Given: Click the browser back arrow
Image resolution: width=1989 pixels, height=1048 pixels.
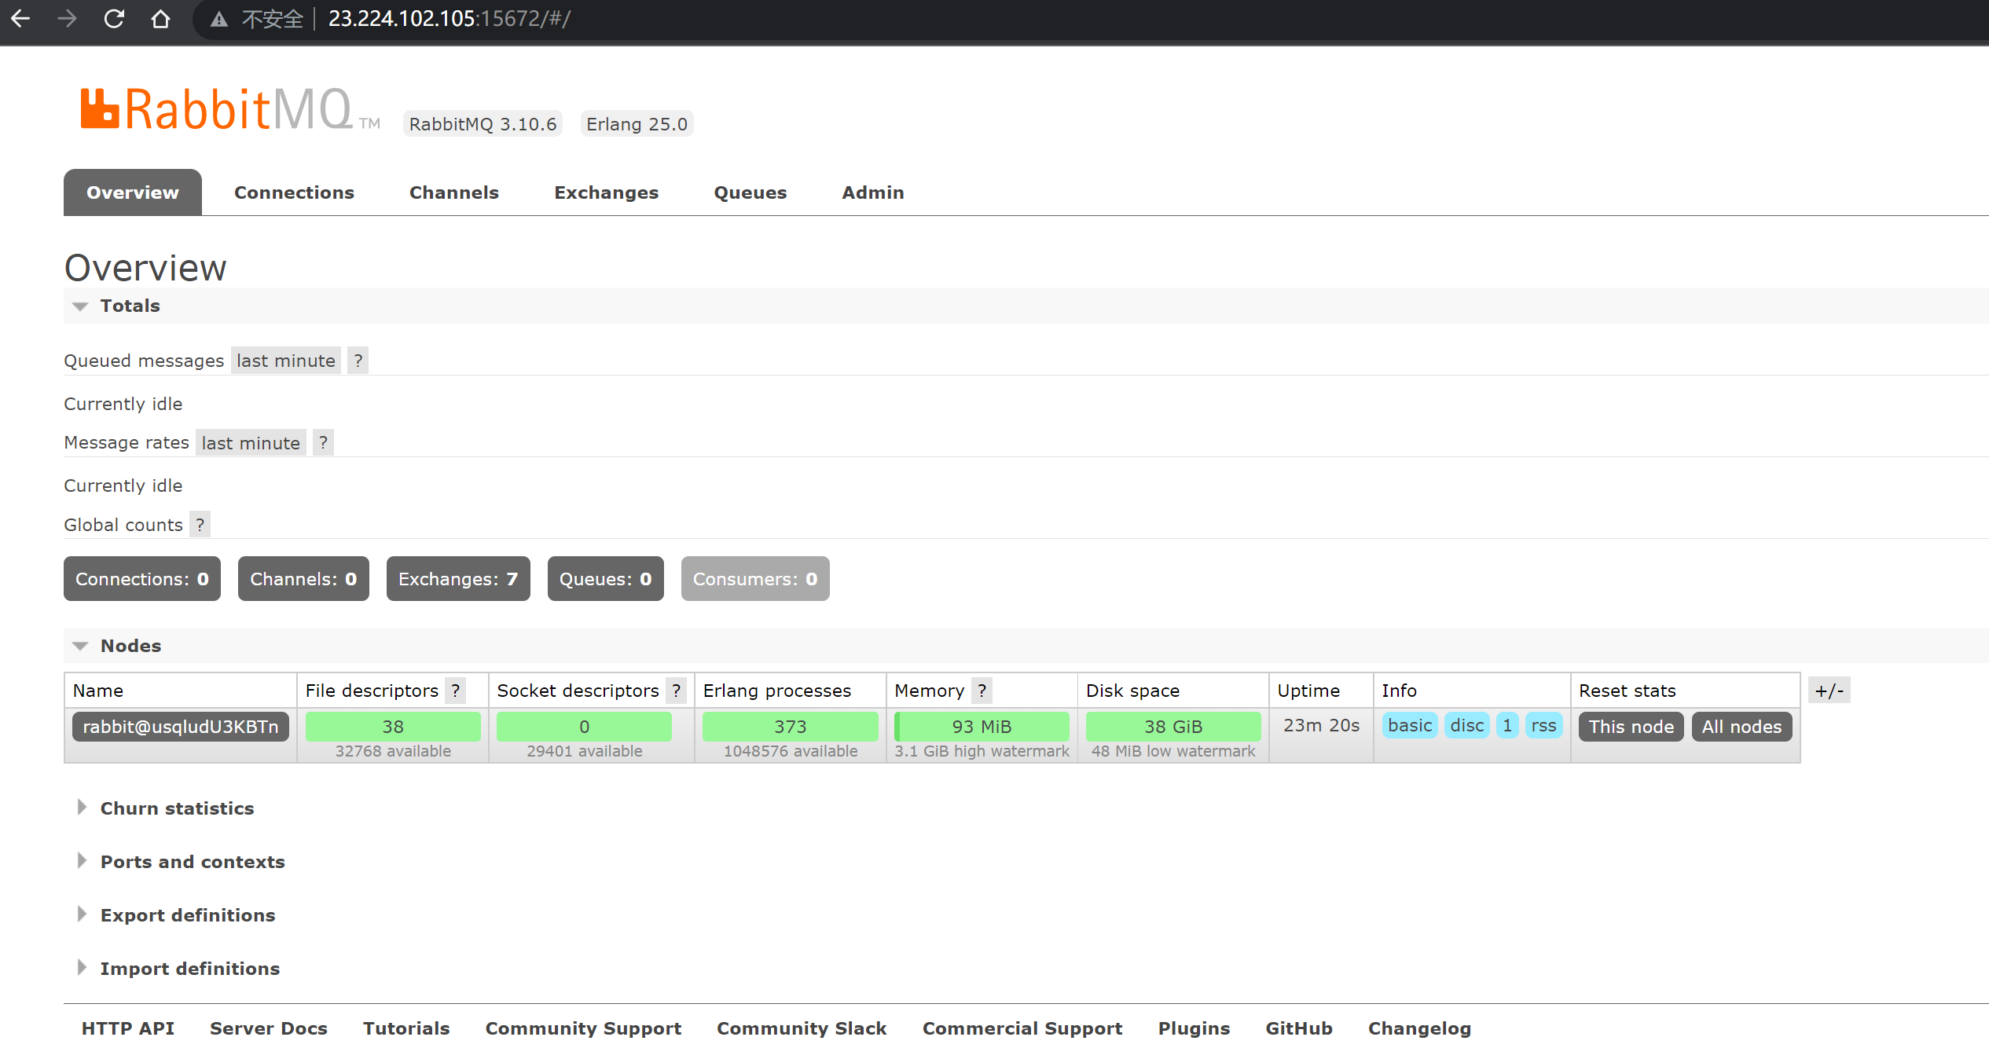Looking at the screenshot, I should 21,18.
